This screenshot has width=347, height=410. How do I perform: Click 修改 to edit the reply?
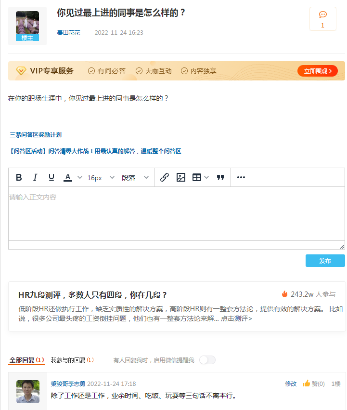point(291,384)
